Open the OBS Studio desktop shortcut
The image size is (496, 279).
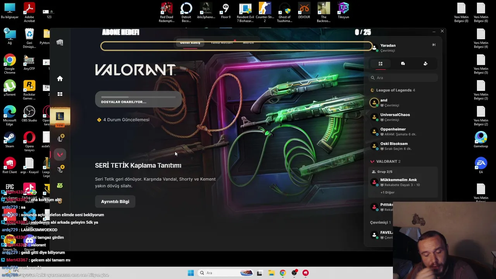pos(29,114)
